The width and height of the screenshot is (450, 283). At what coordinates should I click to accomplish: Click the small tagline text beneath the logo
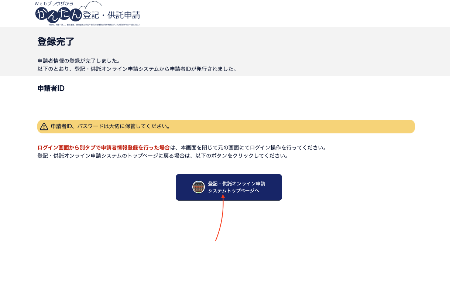tap(94, 25)
